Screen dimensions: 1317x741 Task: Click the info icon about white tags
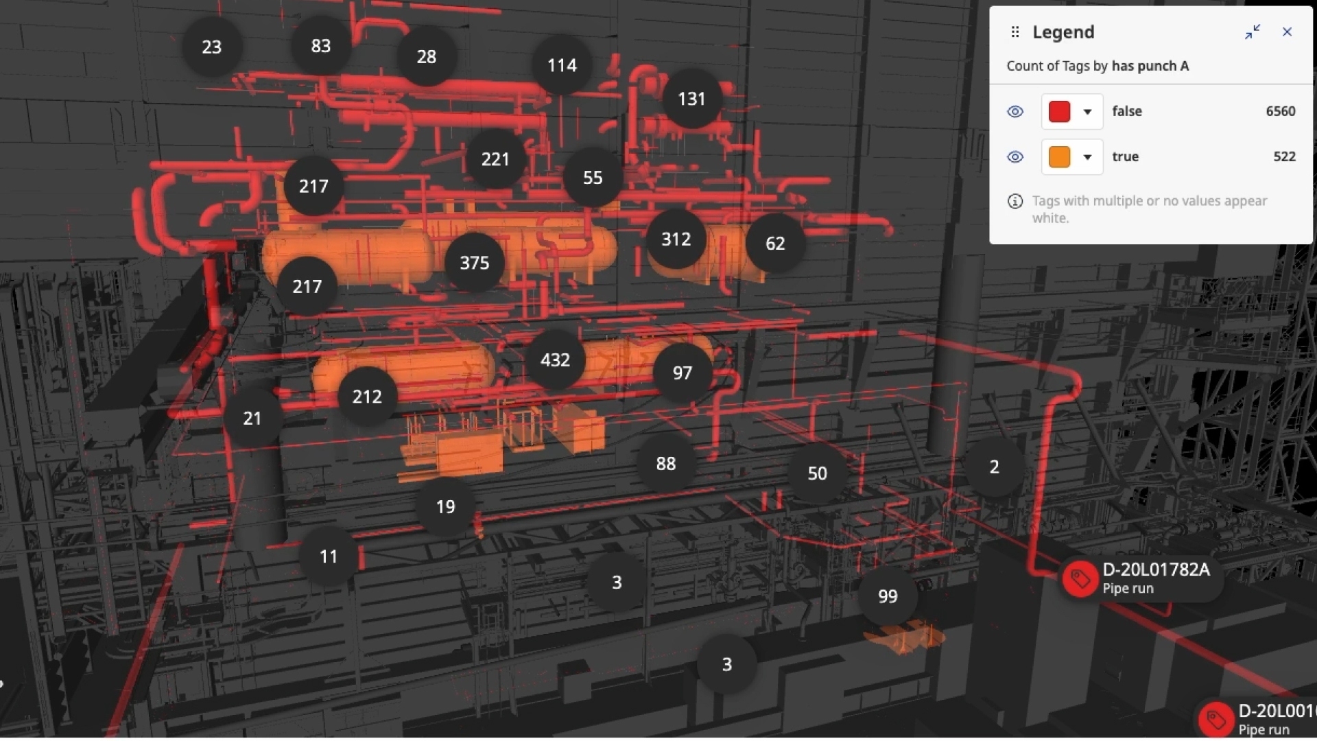(1015, 201)
